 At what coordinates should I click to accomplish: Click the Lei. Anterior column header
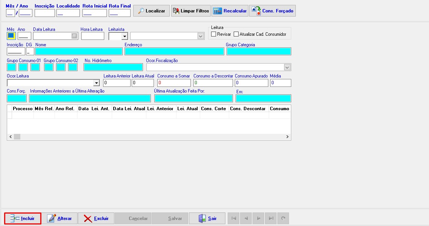(161, 109)
